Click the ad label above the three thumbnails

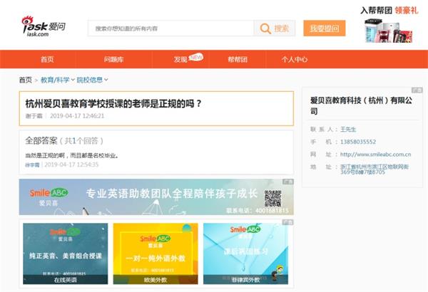click(x=288, y=222)
